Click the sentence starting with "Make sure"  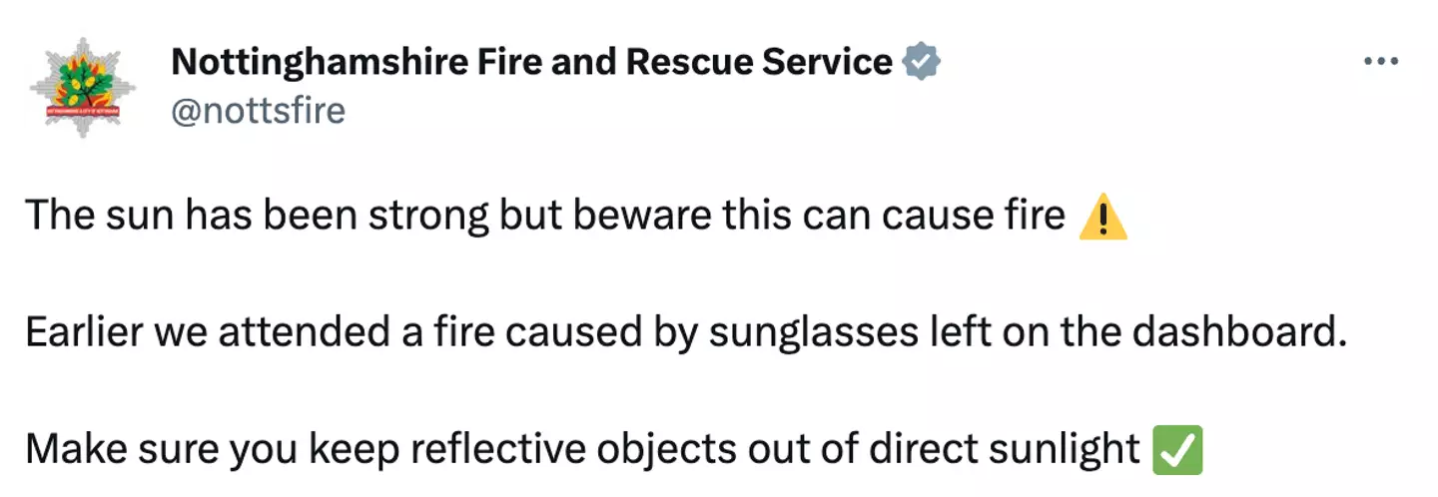581,451
